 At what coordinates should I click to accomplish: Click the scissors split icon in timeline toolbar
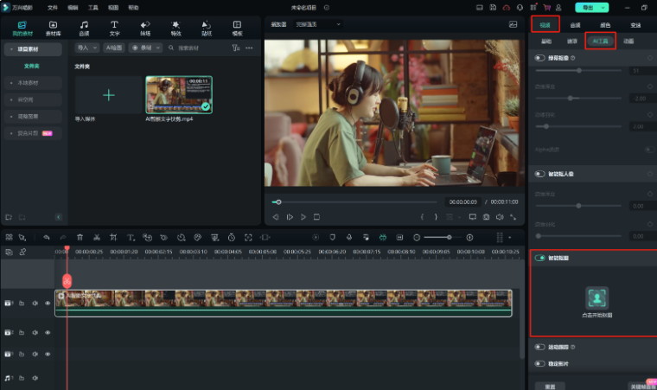click(x=97, y=237)
